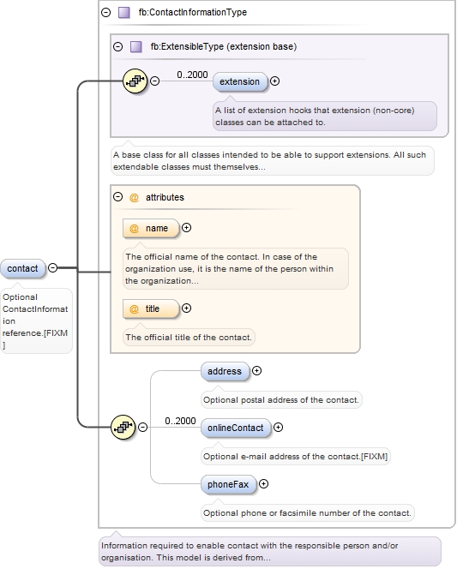Expand the name attribute details
Image resolution: width=457 pixels, height=569 pixels.
(x=186, y=228)
